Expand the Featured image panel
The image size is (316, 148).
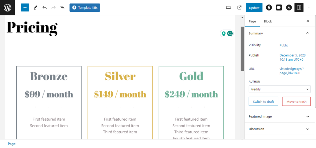tap(280, 117)
